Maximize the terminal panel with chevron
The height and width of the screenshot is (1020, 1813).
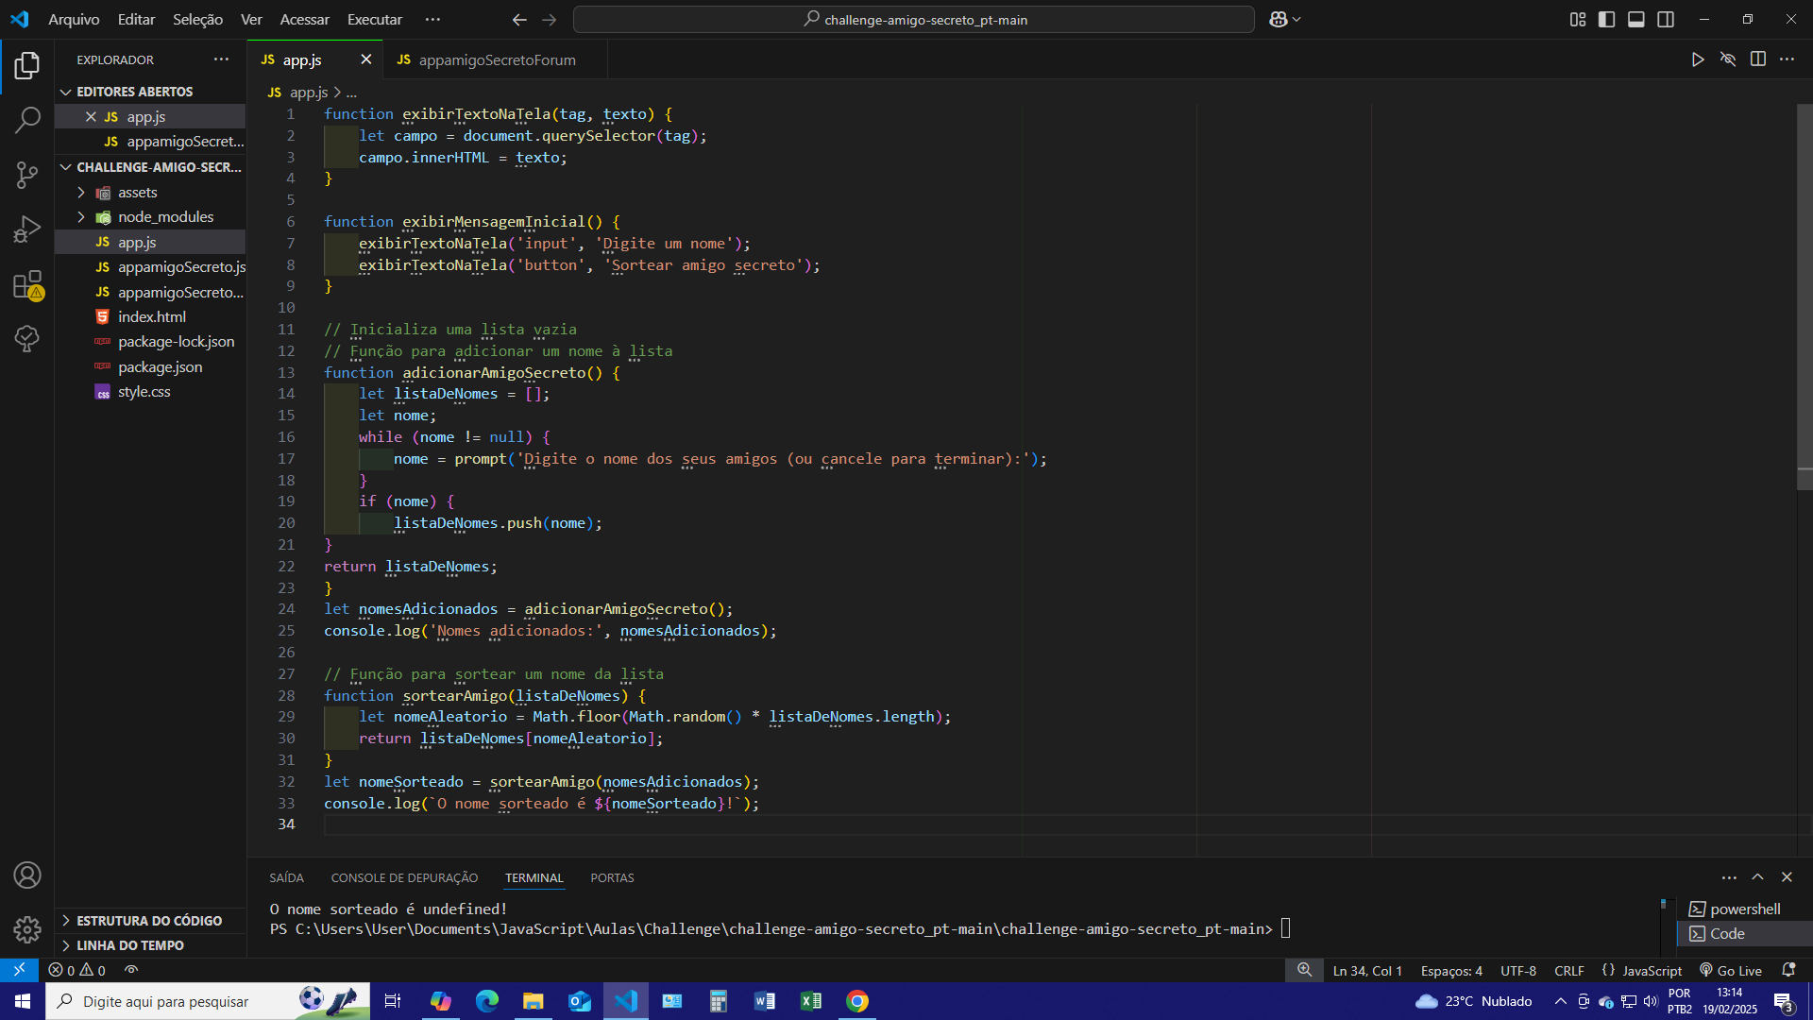coord(1757,877)
